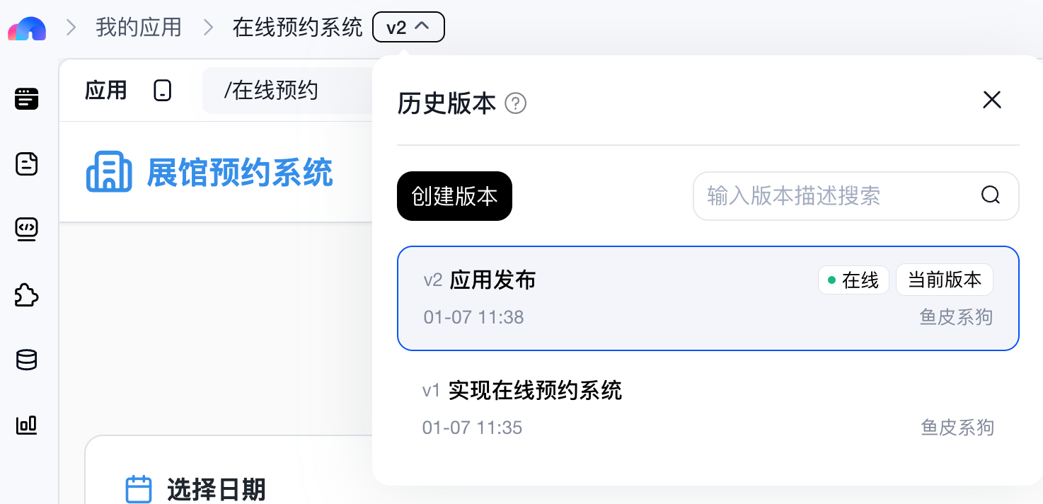Click the /在线预约 page path field
The height and width of the screenshot is (504, 1043).
pos(283,91)
